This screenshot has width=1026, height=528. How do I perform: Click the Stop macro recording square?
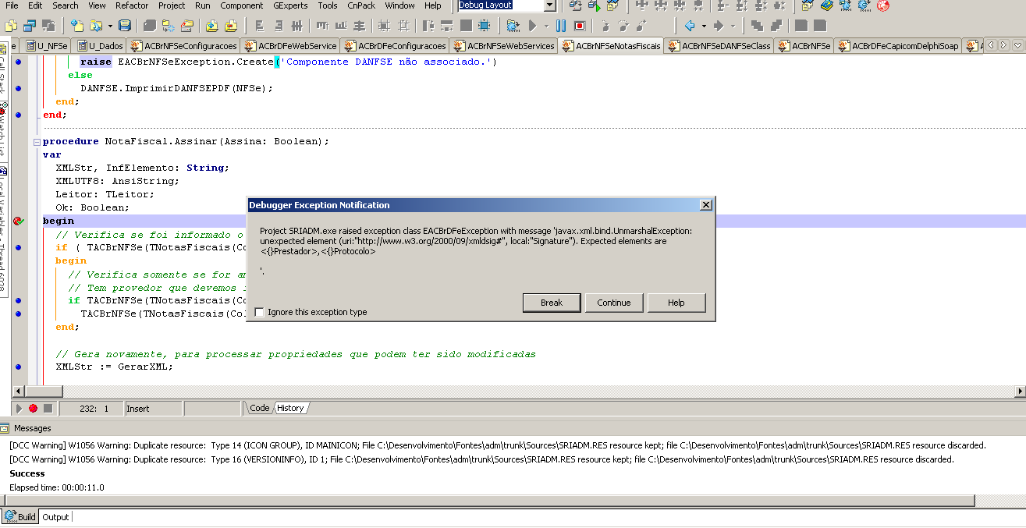coord(48,408)
